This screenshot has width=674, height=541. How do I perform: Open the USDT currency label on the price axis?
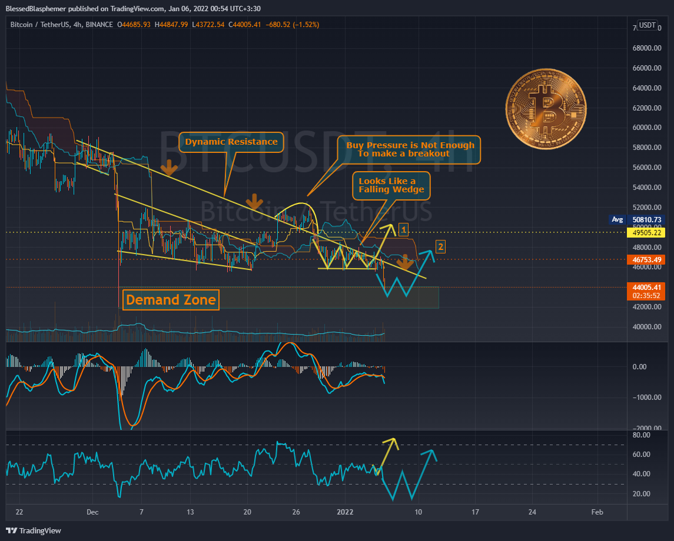tap(647, 25)
